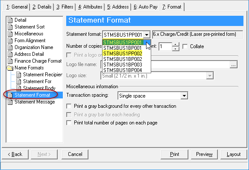Open the Transaction spacing dropdown

point(184,96)
